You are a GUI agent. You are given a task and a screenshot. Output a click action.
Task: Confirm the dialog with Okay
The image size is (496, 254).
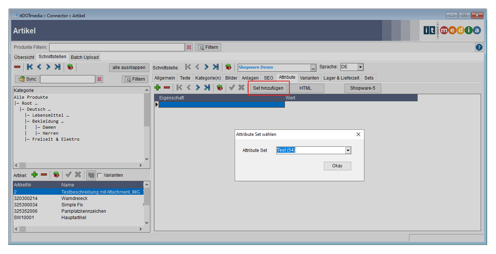pyautogui.click(x=337, y=166)
